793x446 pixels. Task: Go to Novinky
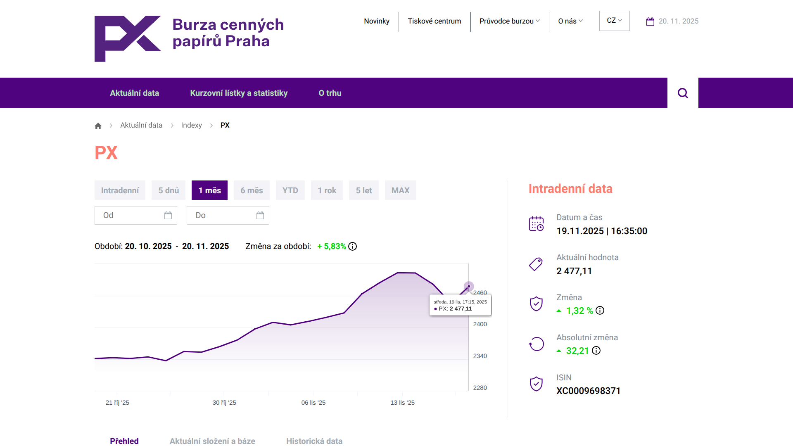(377, 21)
